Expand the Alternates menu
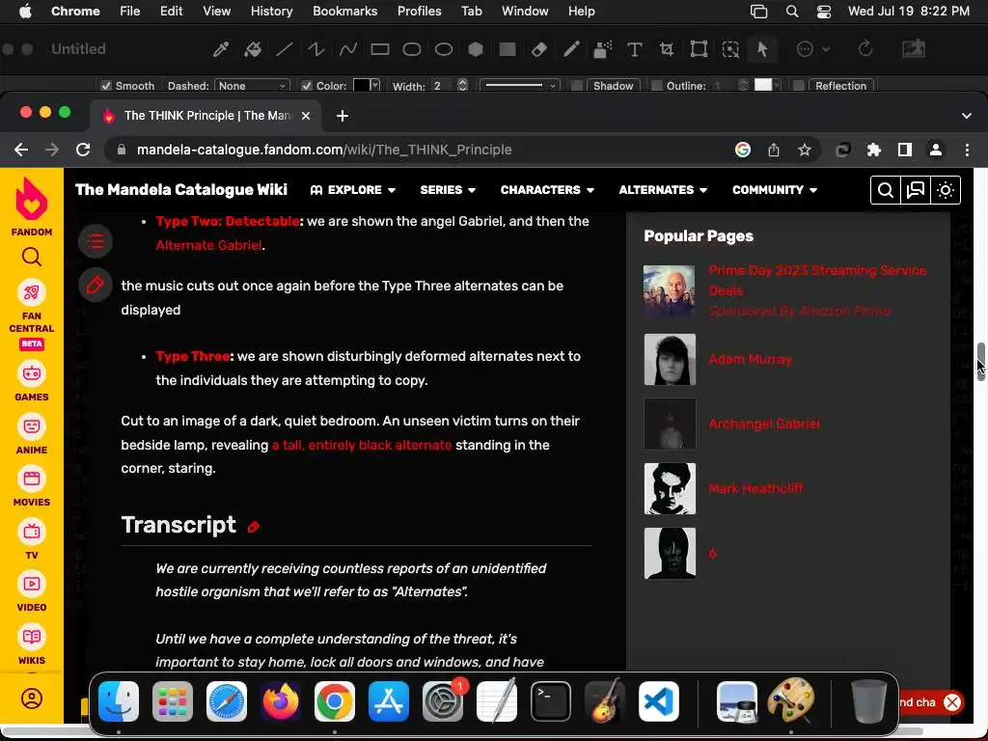Screen dimensions: 988x741 pos(663,190)
